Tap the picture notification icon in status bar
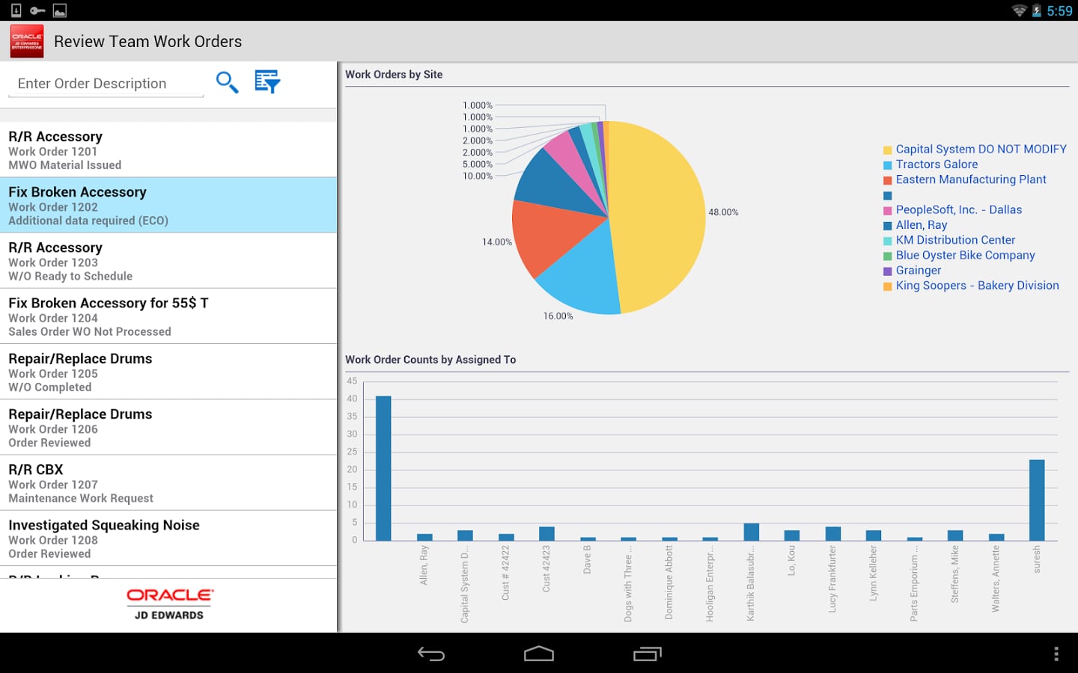Screen dimensions: 1078x673 click(x=60, y=10)
